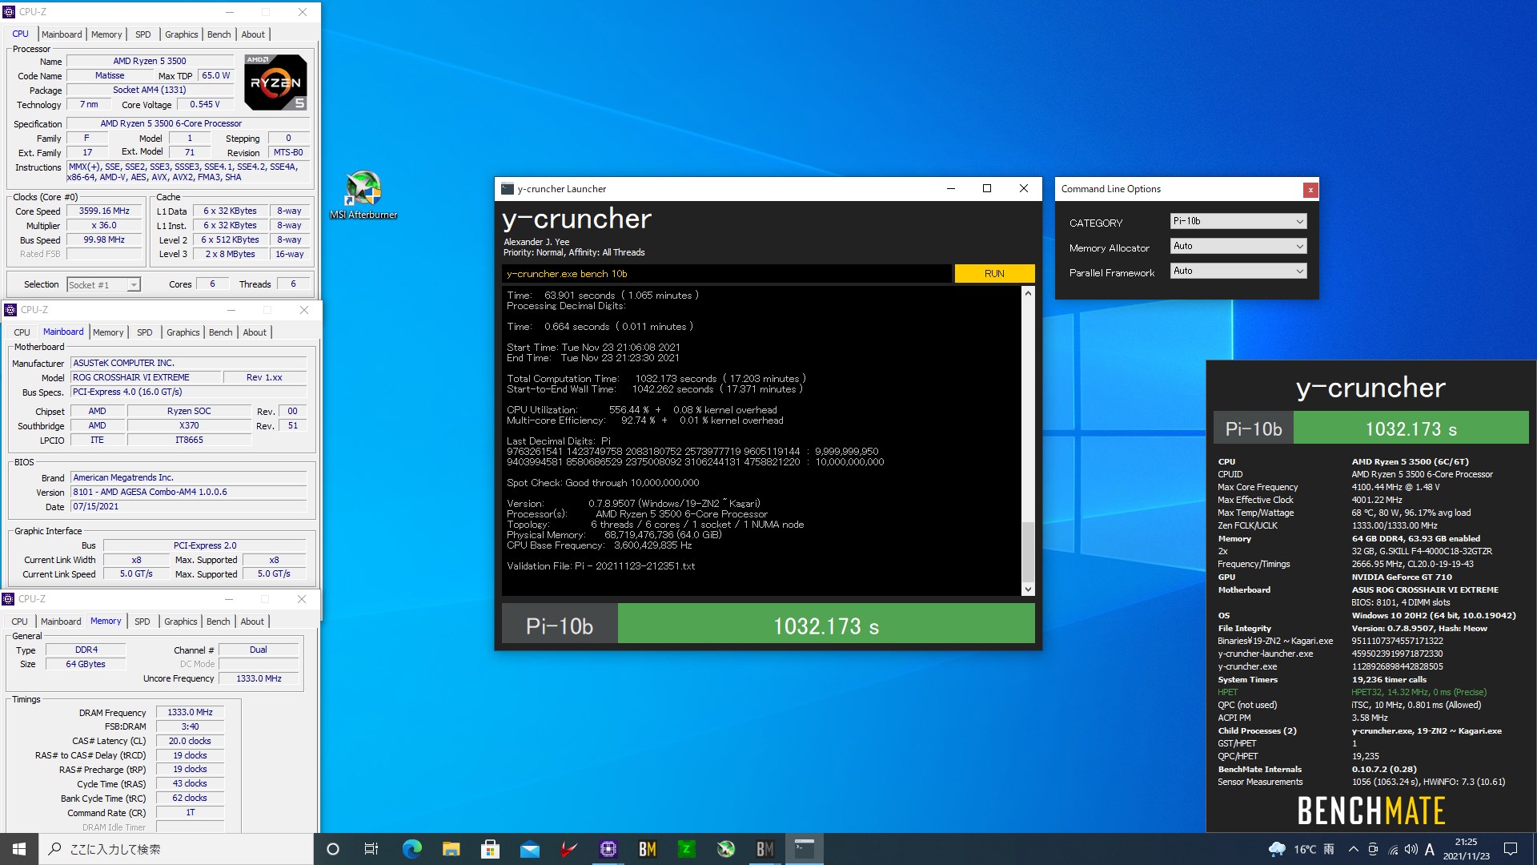Switch to the y-cruncher console taskbar icon
Viewport: 1537px width, 865px height.
pyautogui.click(x=804, y=849)
